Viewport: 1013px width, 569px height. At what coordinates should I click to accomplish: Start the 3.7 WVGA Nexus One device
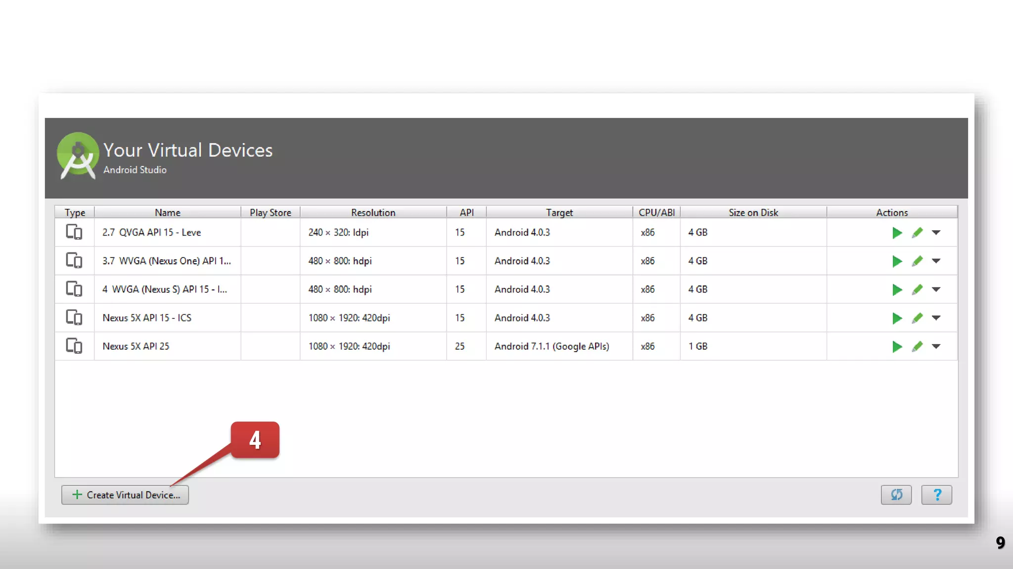[x=897, y=261]
